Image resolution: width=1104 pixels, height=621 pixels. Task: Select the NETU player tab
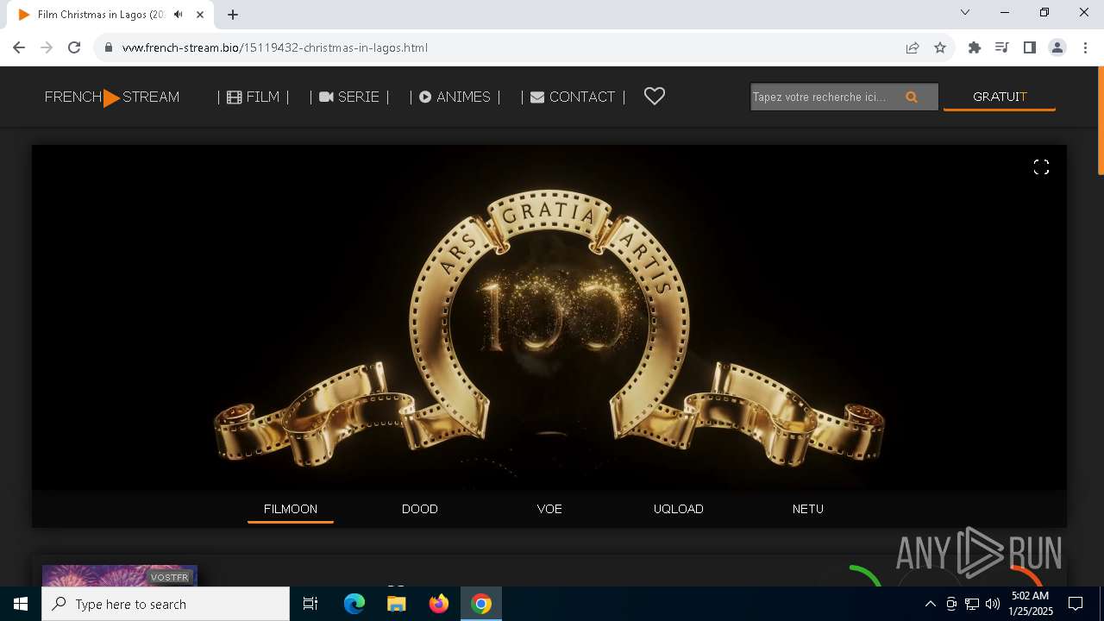[x=808, y=509]
